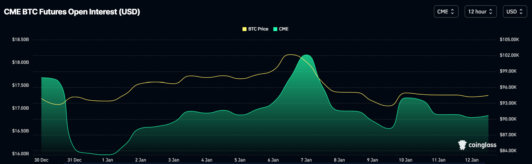The width and height of the screenshot is (532, 164).
Task: Open the USD currency dropdown
Action: tap(515, 12)
